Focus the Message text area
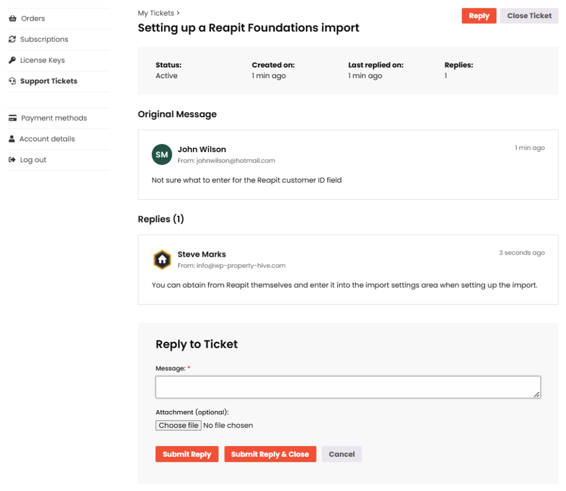566x491 pixels. pyautogui.click(x=348, y=387)
